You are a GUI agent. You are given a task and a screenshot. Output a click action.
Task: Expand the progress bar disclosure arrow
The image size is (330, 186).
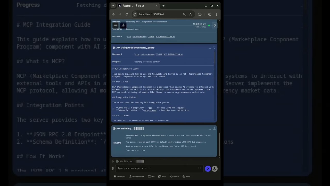pyautogui.click(x=113, y=161)
